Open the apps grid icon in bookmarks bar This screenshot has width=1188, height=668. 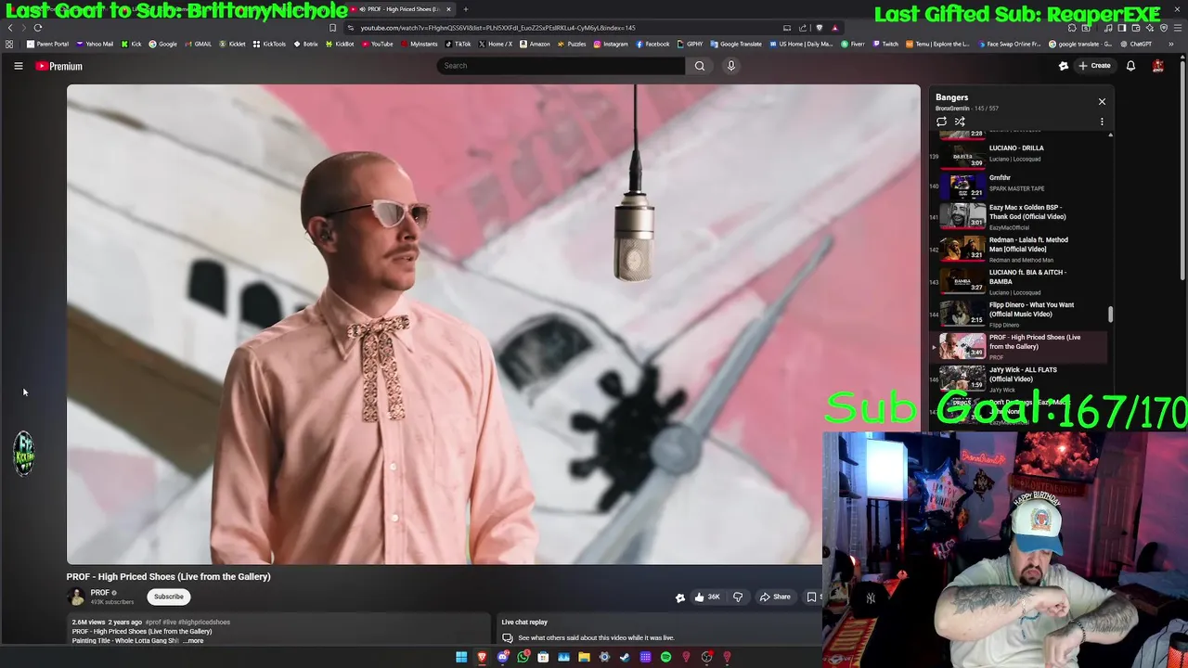tap(10, 44)
